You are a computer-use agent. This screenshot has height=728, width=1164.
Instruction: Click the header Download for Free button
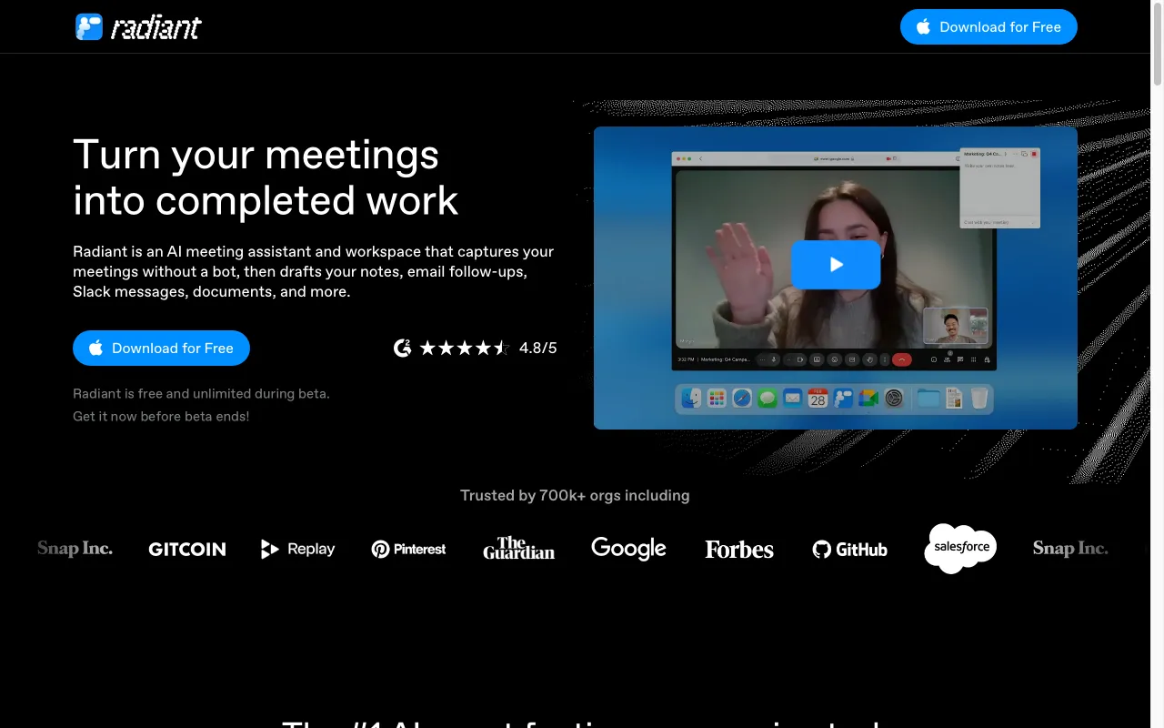pos(988,27)
